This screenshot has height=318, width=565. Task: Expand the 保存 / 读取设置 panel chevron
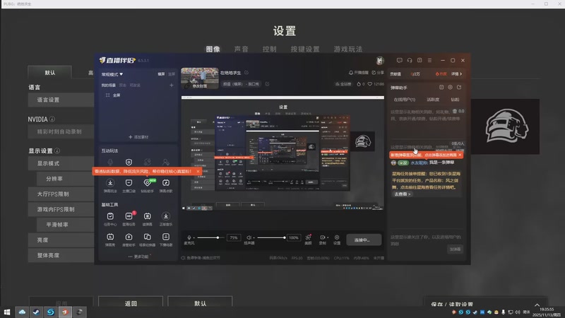pyautogui.click(x=537, y=305)
